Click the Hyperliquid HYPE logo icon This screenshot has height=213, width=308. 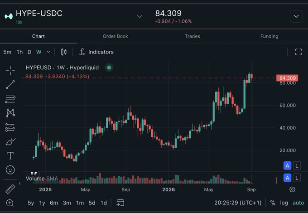click(x=9, y=16)
